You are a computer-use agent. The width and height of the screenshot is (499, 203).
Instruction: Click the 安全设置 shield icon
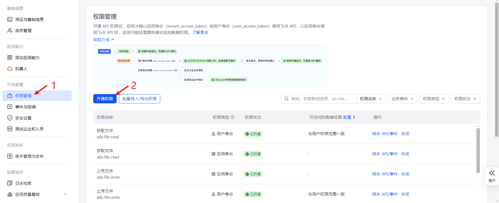click(x=10, y=118)
